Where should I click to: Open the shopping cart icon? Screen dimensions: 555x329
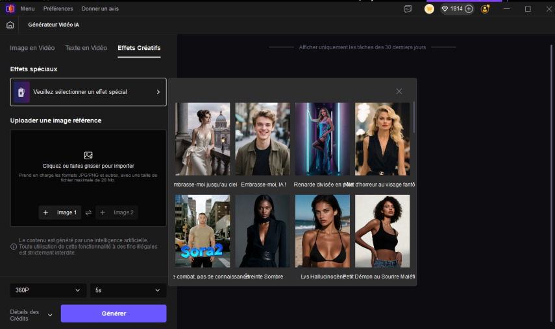pos(429,9)
